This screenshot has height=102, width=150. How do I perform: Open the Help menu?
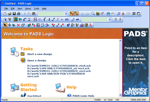pos(44,9)
